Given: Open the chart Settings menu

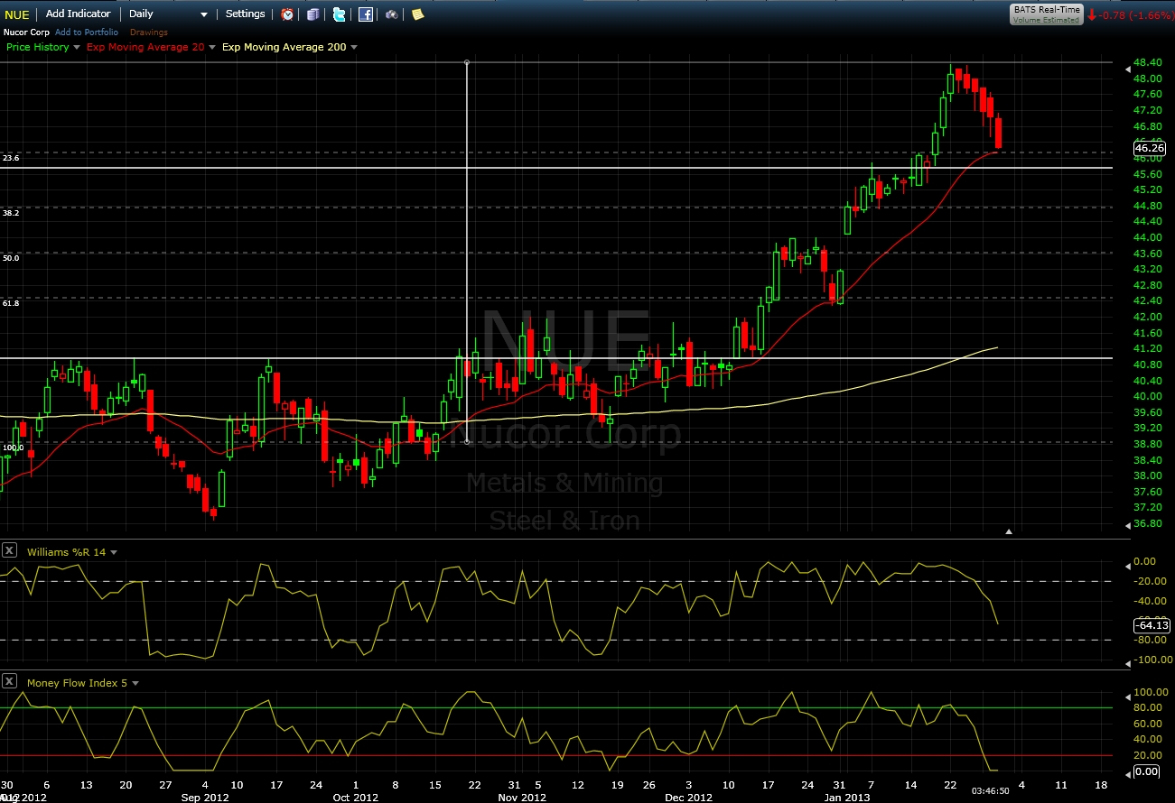Looking at the screenshot, I should [246, 14].
